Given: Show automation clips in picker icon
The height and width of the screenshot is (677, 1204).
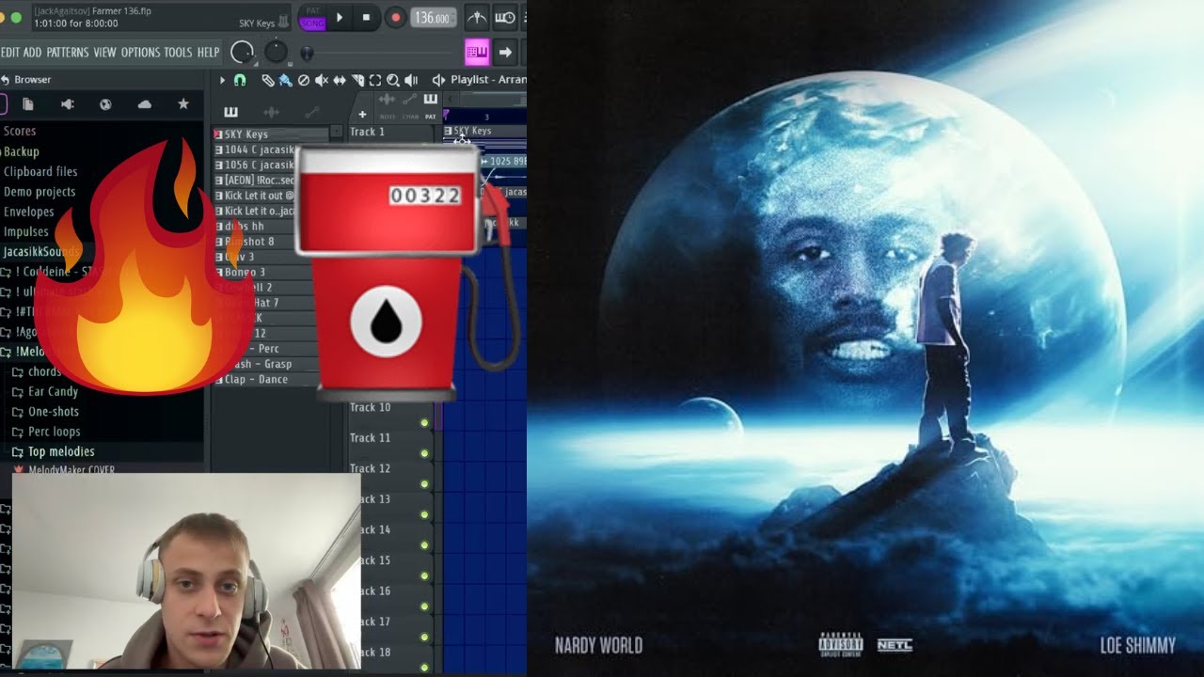Looking at the screenshot, I should [x=311, y=112].
